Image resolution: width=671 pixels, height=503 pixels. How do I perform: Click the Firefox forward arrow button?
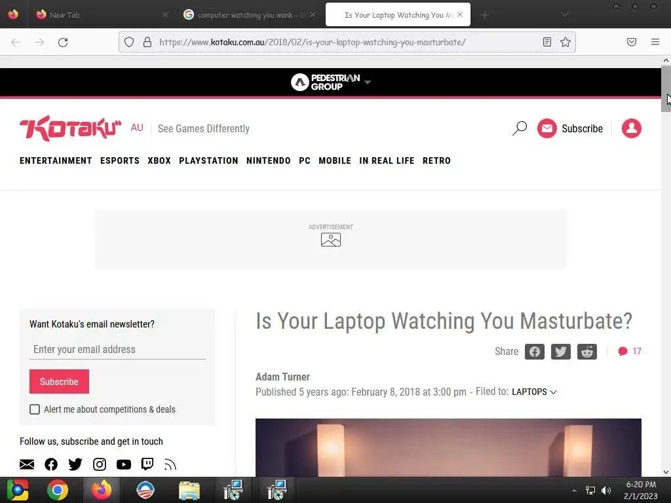tap(39, 43)
